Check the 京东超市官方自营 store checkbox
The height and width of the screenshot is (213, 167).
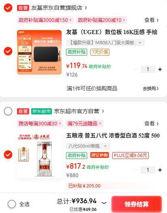point(8,111)
